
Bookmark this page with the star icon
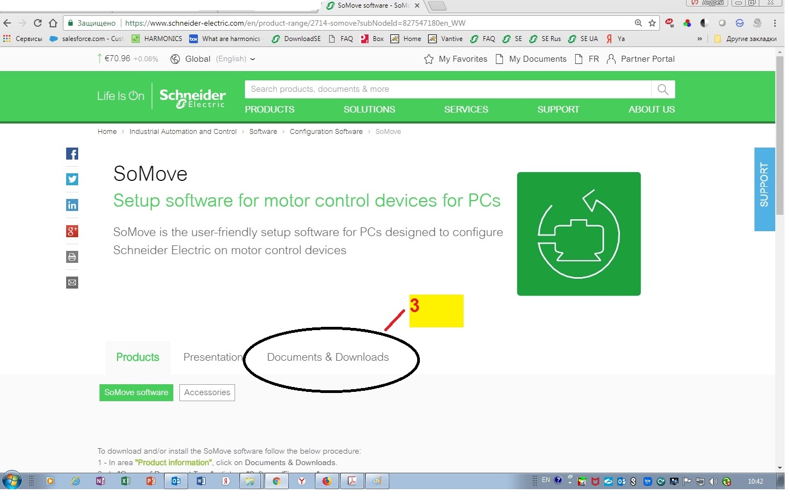tap(652, 23)
